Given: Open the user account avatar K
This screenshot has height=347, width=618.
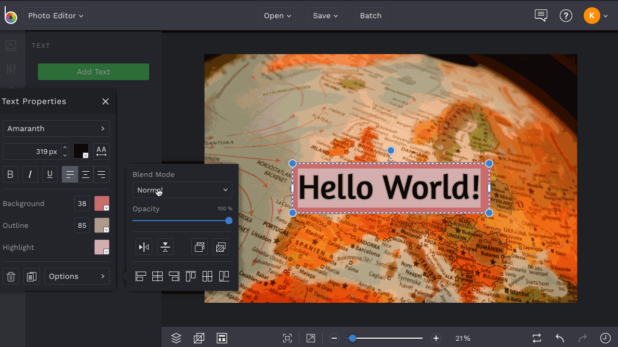Looking at the screenshot, I should (x=591, y=16).
